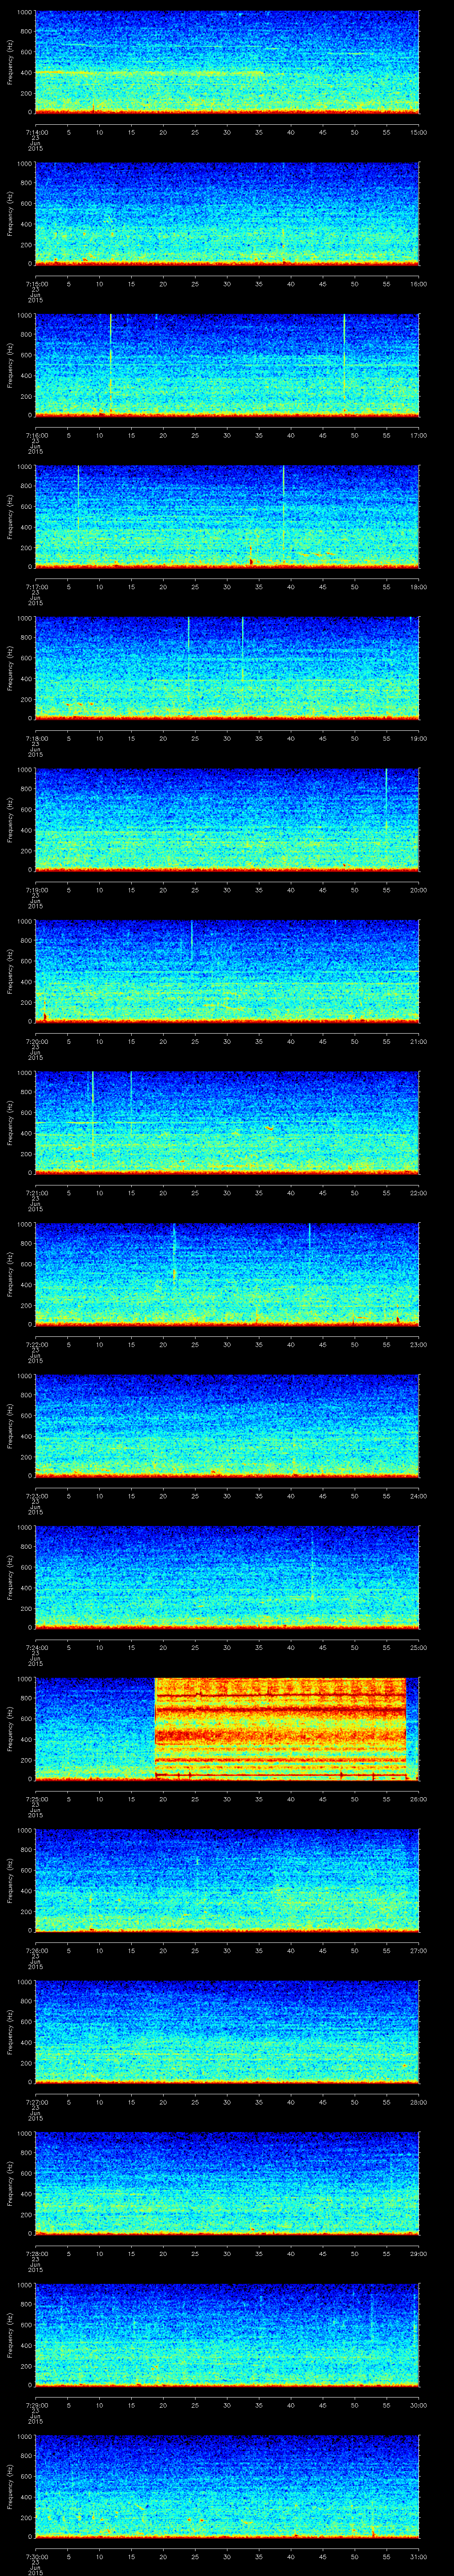Open the spectrogram panel starting at 7:29:00
The height and width of the screenshot is (2576, 454).
click(227, 2335)
